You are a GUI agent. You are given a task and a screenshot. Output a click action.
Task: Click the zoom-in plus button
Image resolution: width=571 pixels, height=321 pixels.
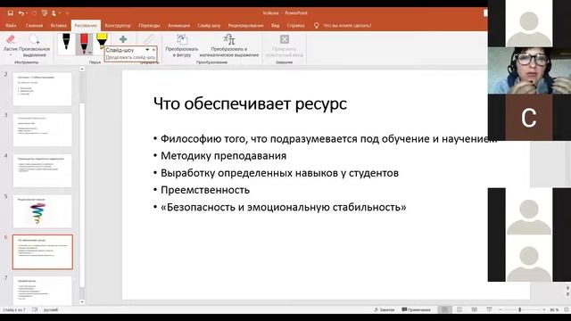tap(544, 309)
